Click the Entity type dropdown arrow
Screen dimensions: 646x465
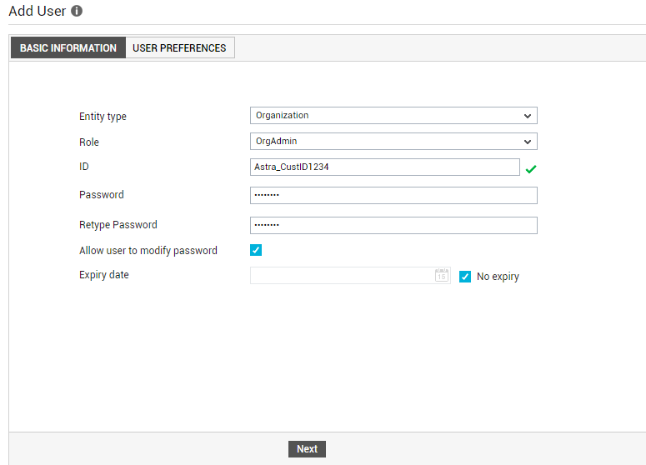coord(528,116)
